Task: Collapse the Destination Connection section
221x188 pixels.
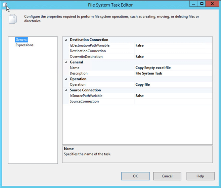Action: pyautogui.click(x=66, y=40)
